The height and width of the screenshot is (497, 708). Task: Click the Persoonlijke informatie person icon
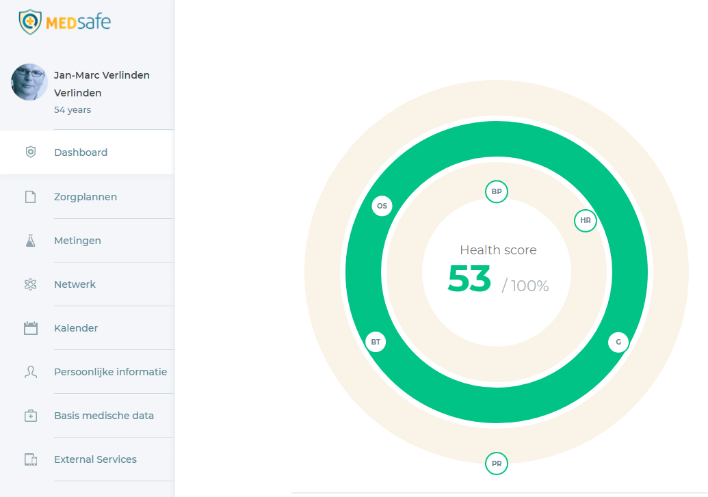point(30,372)
